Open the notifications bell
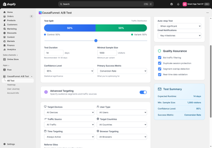The height and width of the screenshot is (148, 212). click(178, 4)
